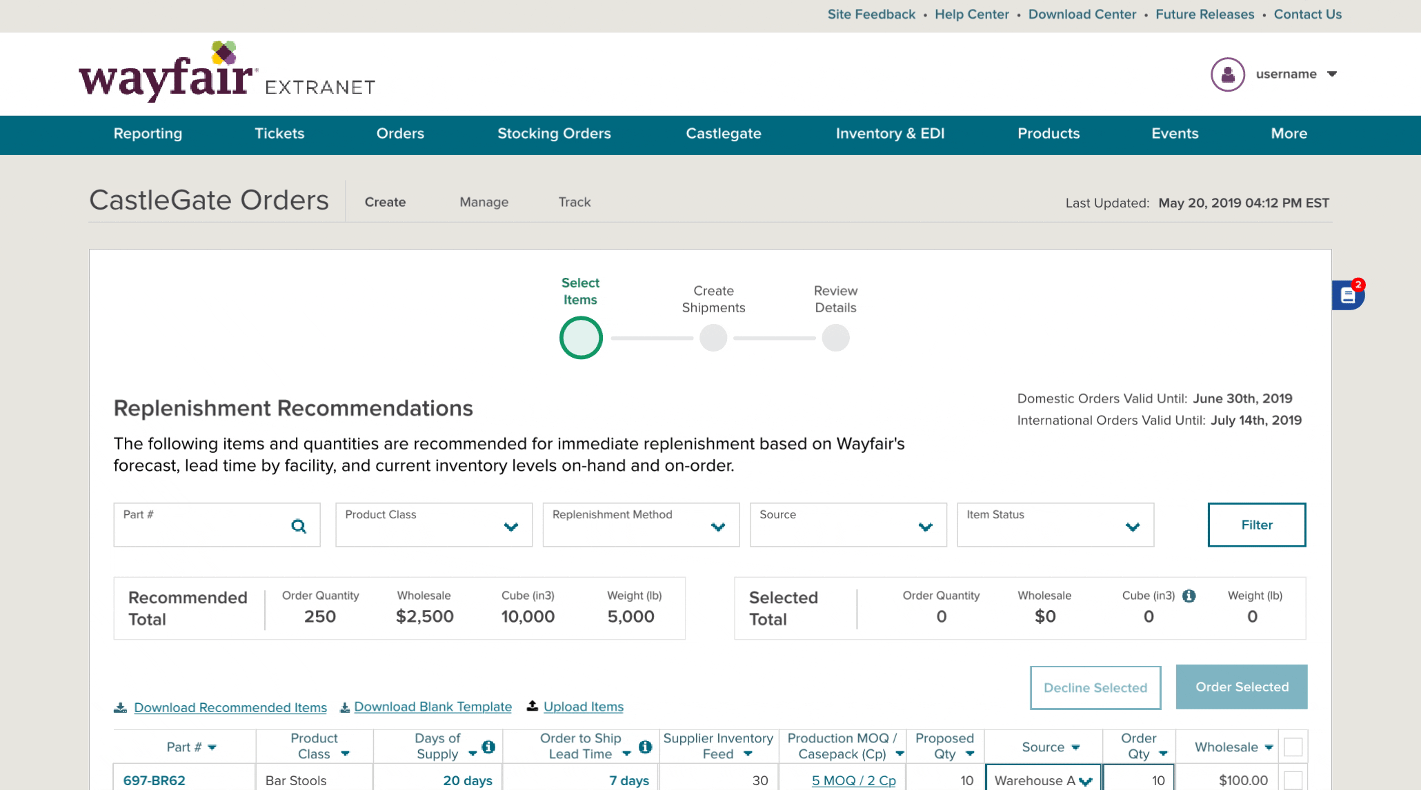Click the Days of Supply info icon
This screenshot has width=1421, height=790.
488,747
